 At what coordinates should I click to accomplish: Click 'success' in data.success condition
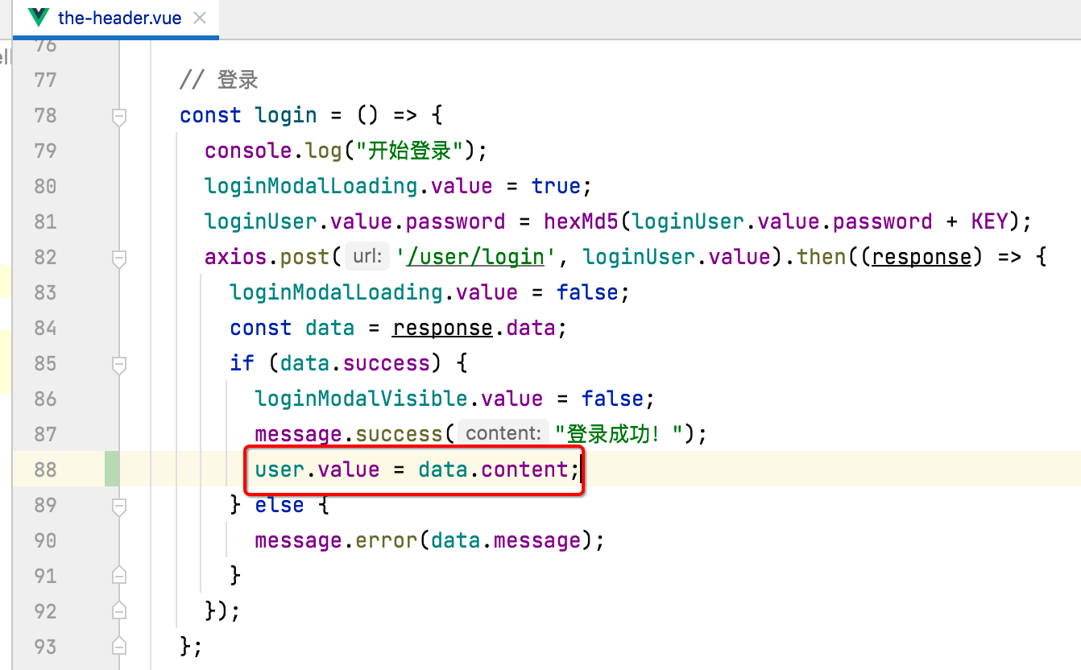click(387, 363)
